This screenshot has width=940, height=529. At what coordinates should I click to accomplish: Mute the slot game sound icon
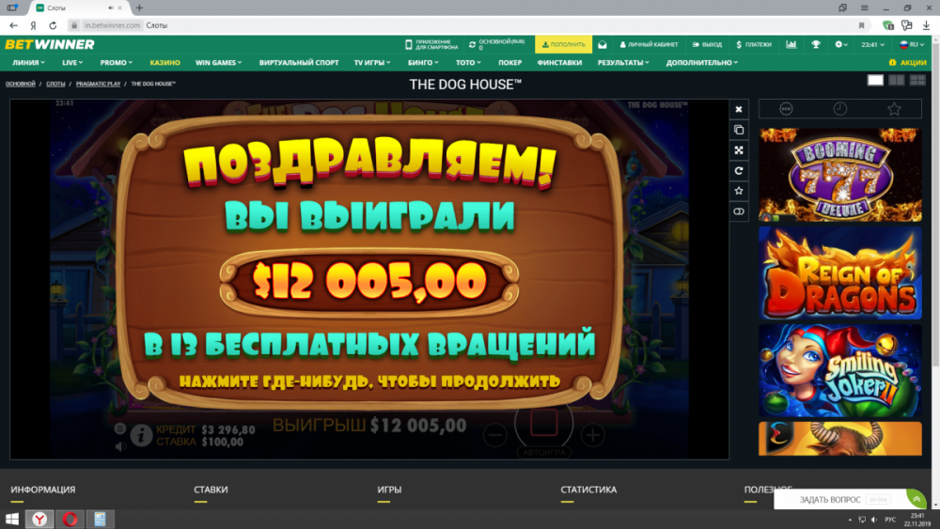[120, 446]
